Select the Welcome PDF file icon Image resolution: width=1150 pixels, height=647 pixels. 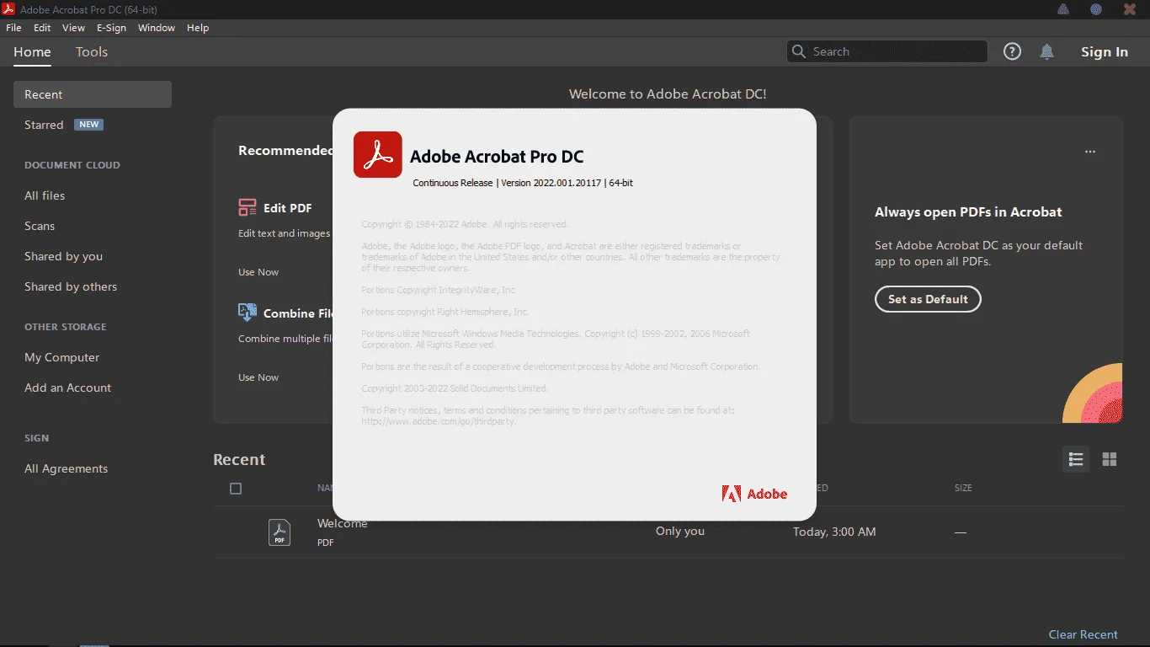click(x=280, y=532)
